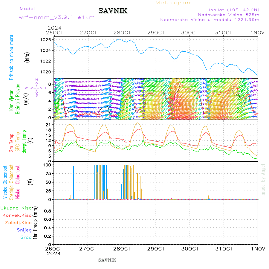The width and height of the screenshot is (269, 269).
Task: Select the wrf-nmm_v3.9.1 e1km model name
Action: point(57,17)
